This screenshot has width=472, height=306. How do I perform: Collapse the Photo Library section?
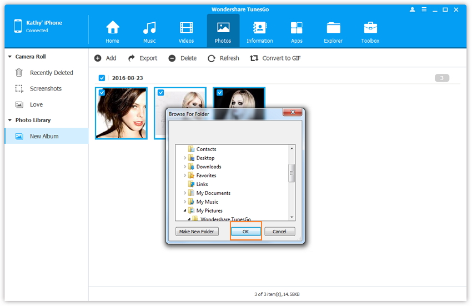[10, 121]
